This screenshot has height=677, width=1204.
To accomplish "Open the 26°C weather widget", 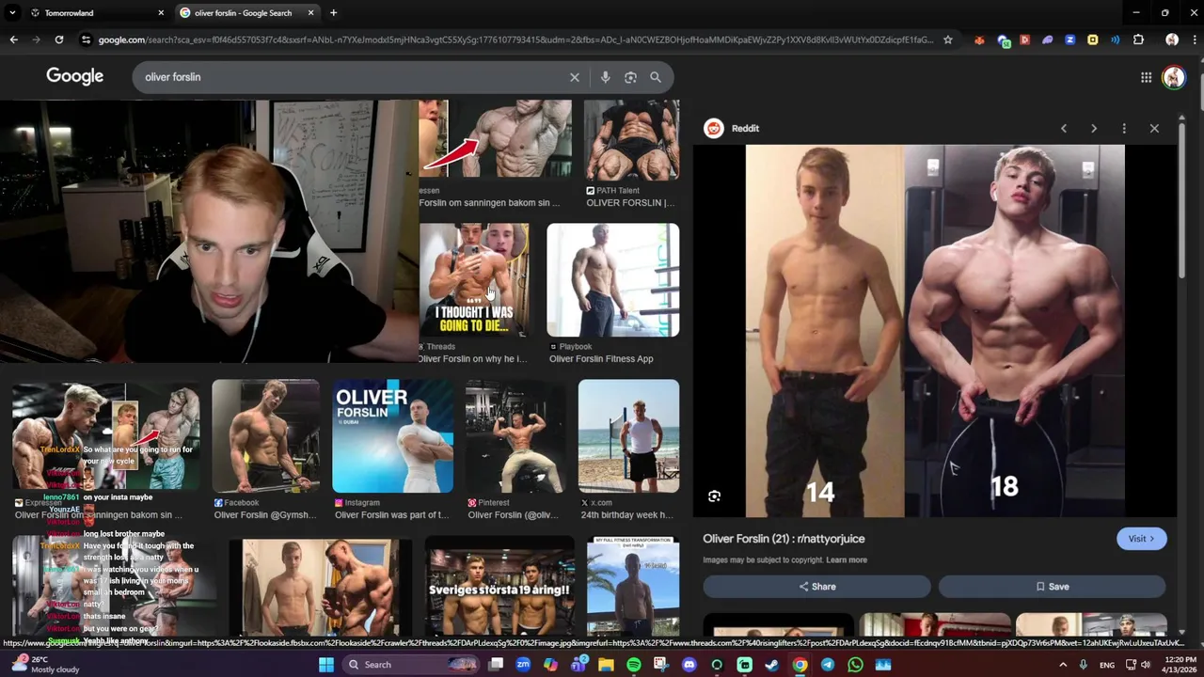I will [43, 665].
